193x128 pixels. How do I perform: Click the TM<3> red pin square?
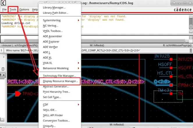coord(171,94)
